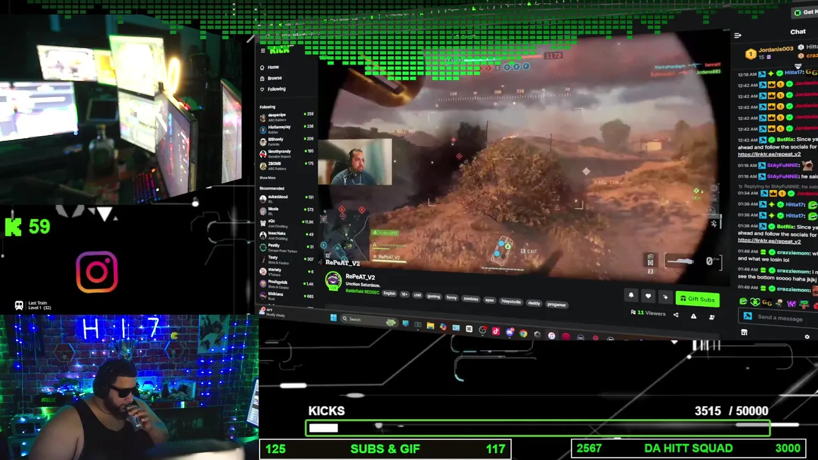Screen dimensions: 818x460
Task: Open RePeAT_V2 channel name link
Action: [360, 277]
